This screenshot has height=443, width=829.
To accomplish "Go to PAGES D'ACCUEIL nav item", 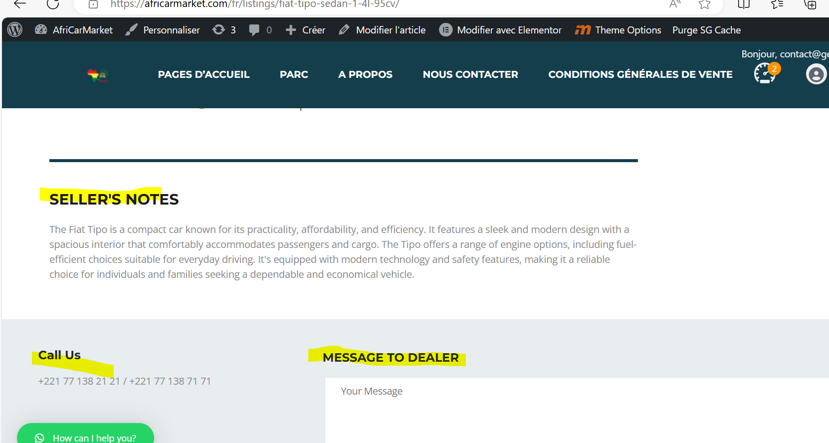I will point(204,74).
